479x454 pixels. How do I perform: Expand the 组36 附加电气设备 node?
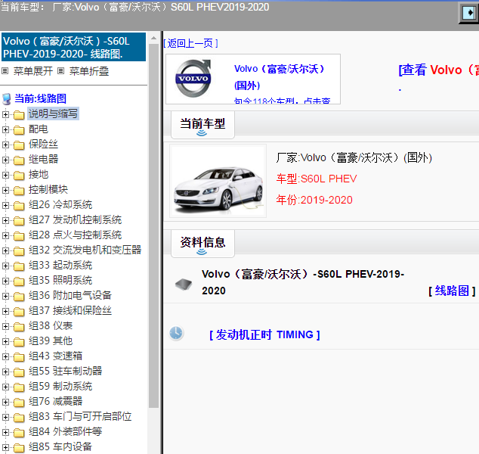point(5,296)
